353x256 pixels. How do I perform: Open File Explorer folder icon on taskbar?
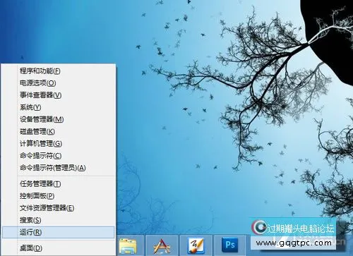pos(128,245)
